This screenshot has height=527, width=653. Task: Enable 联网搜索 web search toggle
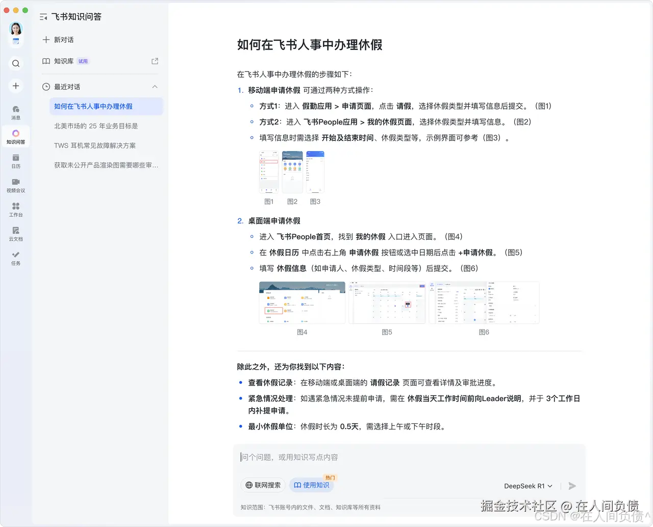263,485
